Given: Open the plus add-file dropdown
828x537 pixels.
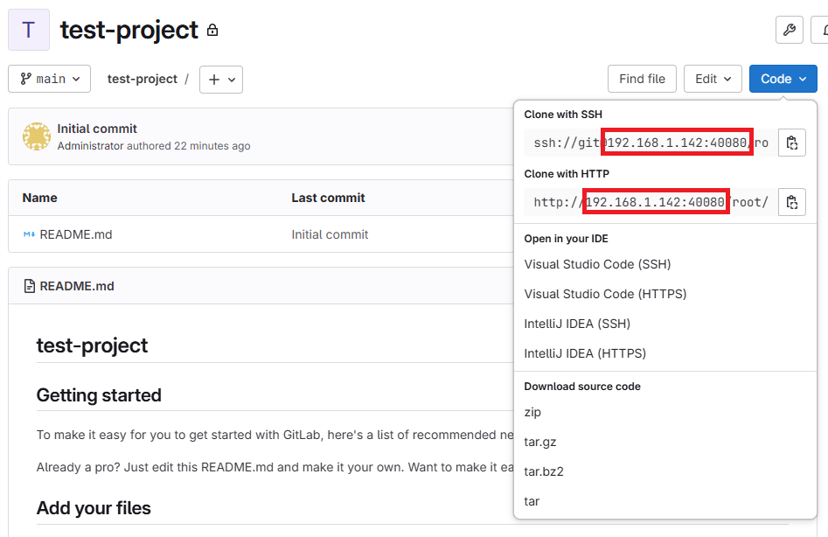Looking at the screenshot, I should 221,80.
